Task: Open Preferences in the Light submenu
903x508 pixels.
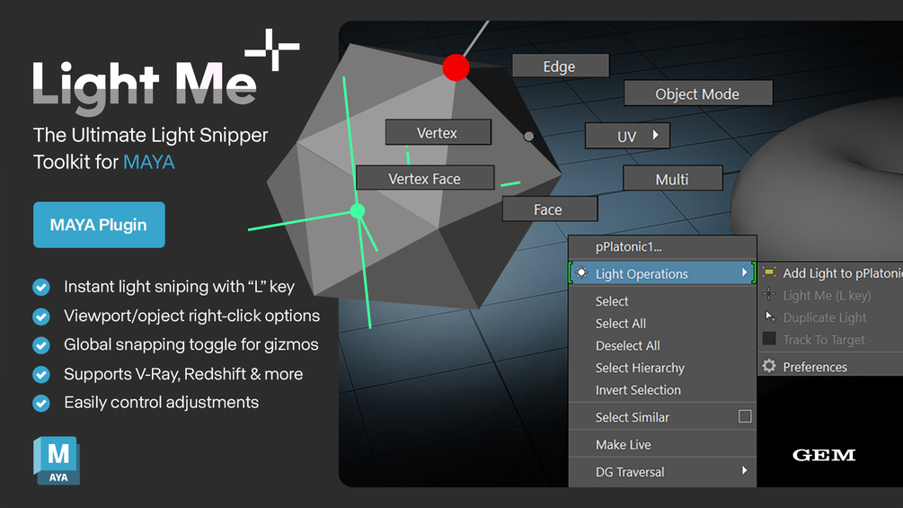Action: pyautogui.click(x=815, y=367)
